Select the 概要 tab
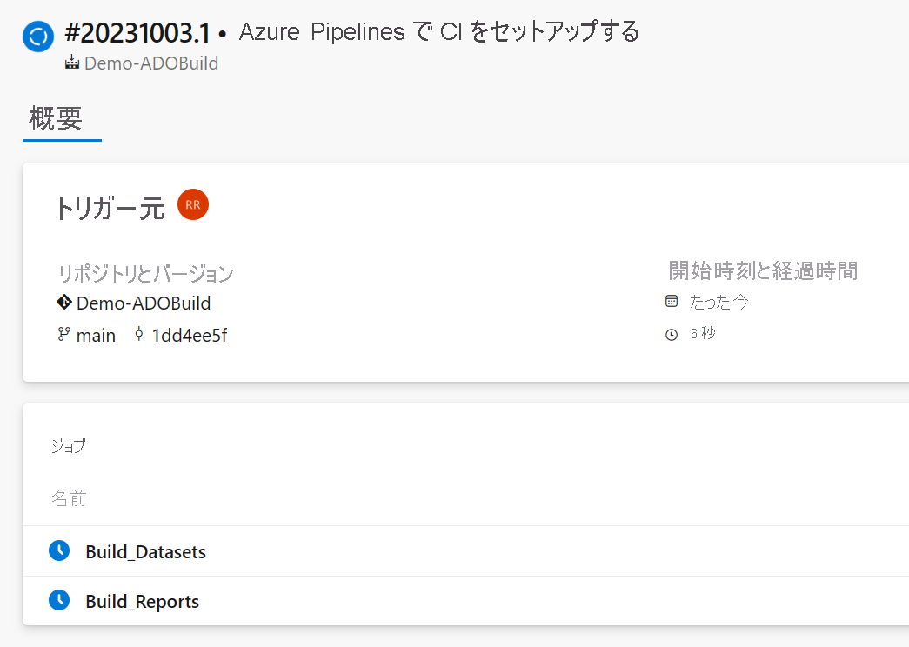This screenshot has width=909, height=647. tap(57, 119)
